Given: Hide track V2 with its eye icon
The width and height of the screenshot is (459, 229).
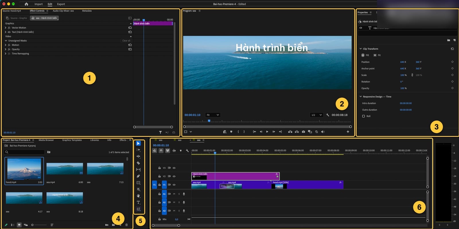Looking at the screenshot, I should [174, 176].
